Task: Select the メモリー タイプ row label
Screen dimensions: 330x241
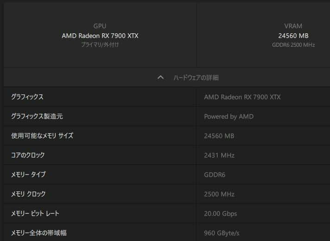Action: 28,174
